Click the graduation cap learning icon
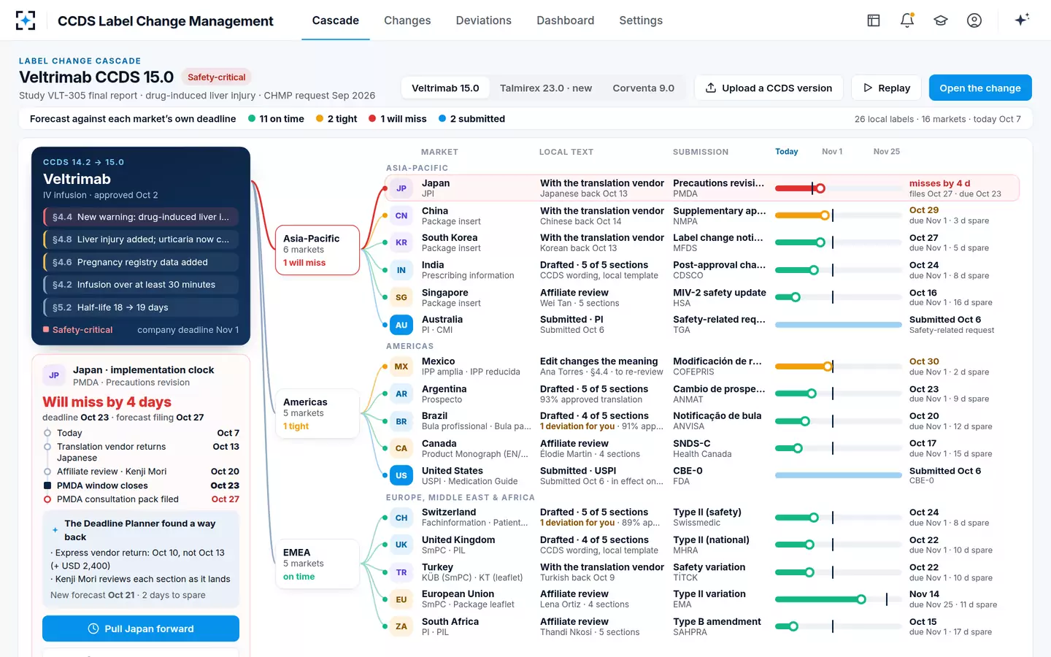Viewport: 1051px width, 657px height. click(941, 20)
